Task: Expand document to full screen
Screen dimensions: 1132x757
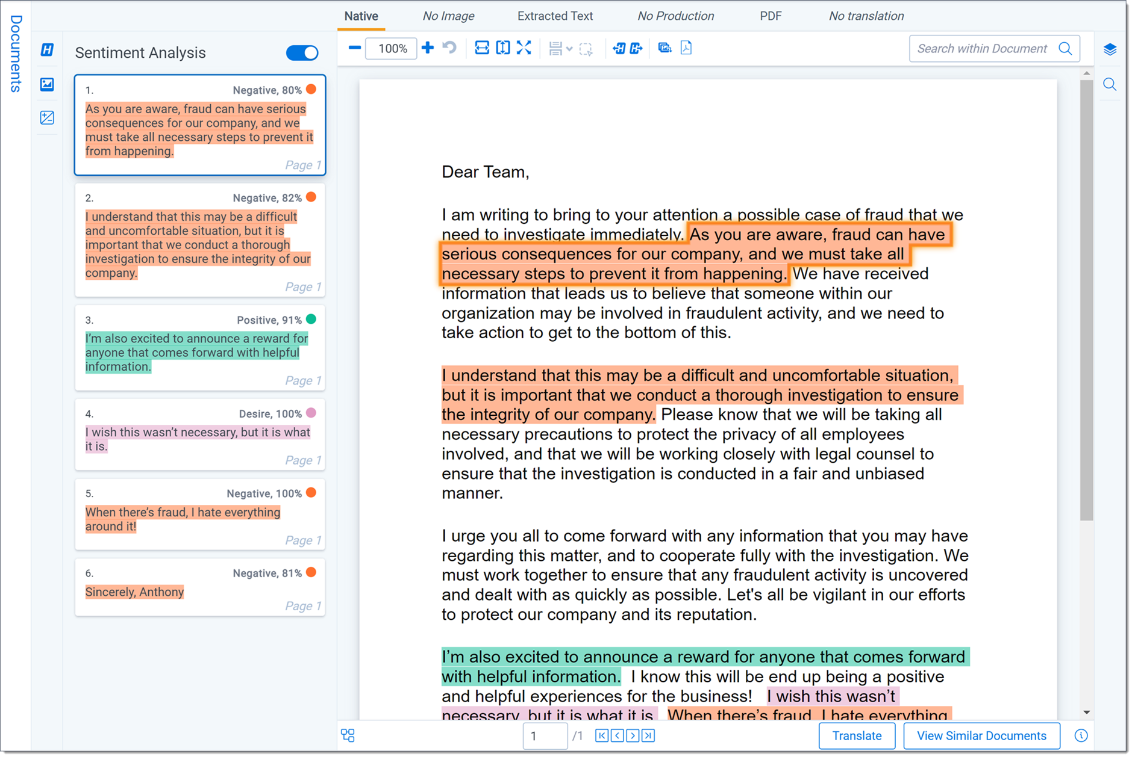Action: coord(524,48)
